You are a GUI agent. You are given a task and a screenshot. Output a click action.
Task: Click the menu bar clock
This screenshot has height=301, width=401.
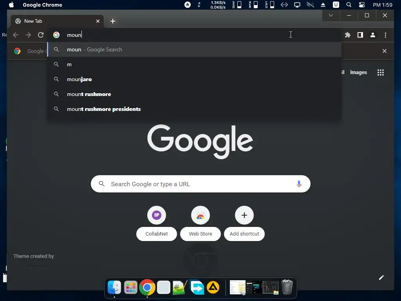point(383,5)
